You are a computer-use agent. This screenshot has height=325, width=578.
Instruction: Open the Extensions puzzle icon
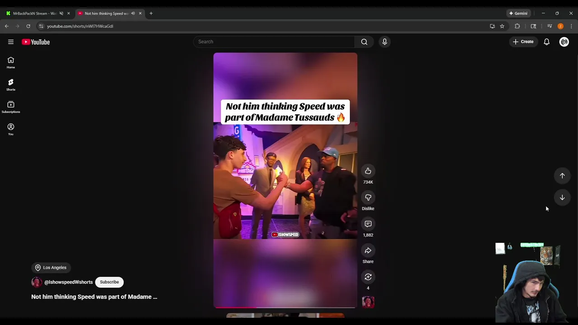tap(517, 26)
